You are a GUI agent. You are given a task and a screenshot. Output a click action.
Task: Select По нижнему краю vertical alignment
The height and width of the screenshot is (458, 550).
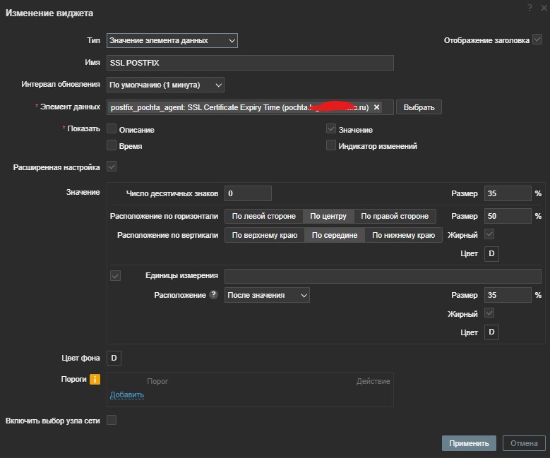(x=403, y=235)
